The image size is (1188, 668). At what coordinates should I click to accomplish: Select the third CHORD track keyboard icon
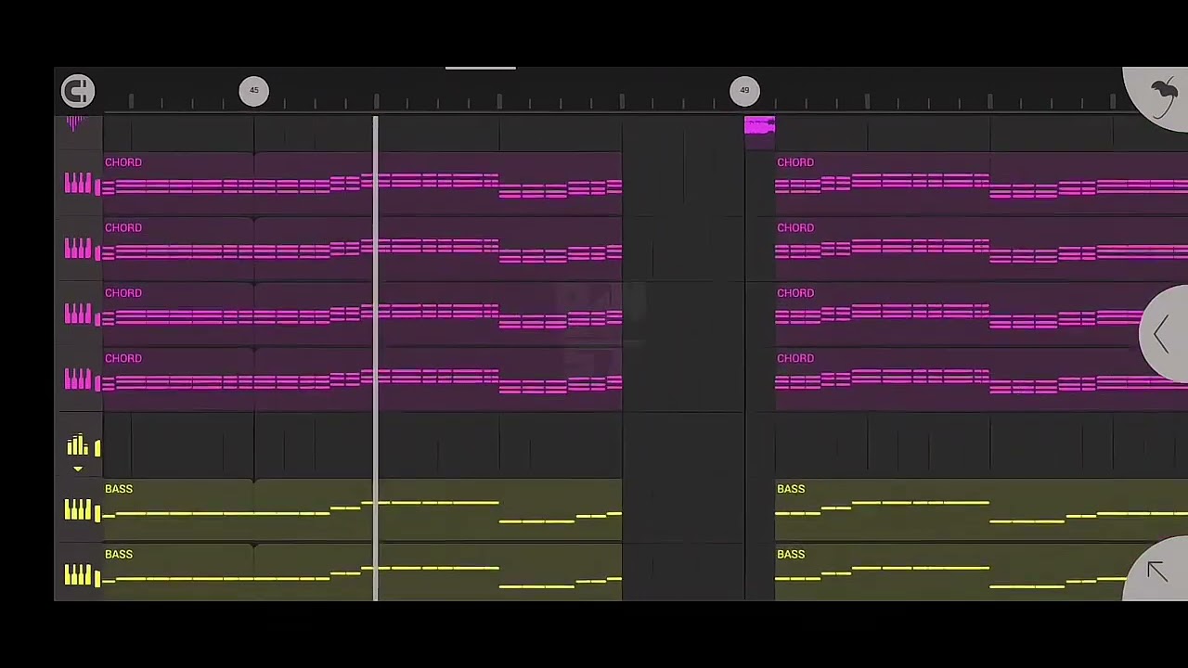pyautogui.click(x=78, y=314)
